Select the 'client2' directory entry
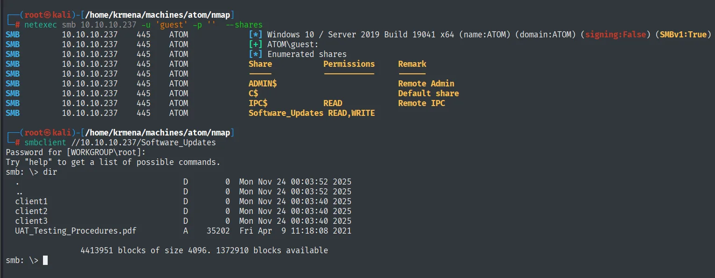Screen dimensions: 715x278 [x=31, y=211]
